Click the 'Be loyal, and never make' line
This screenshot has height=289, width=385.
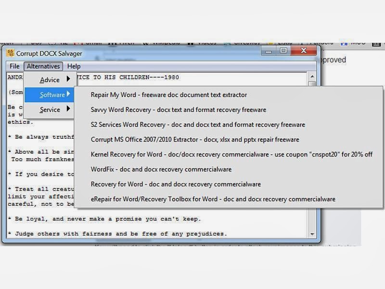tap(104, 219)
